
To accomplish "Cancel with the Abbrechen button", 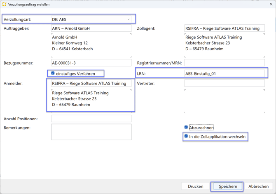I will point(258,186).
